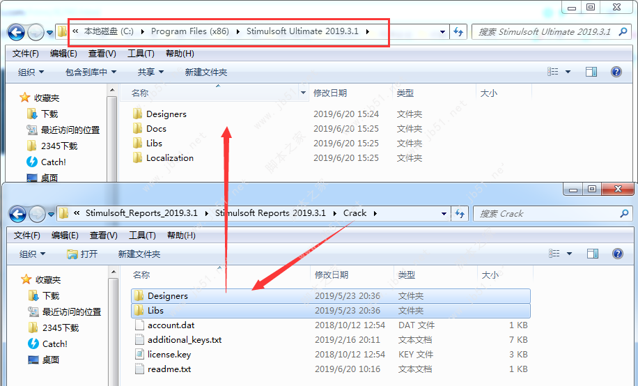Open 下载 favorite in the upper window
Screen dimensions: 638x386
[x=43, y=114]
